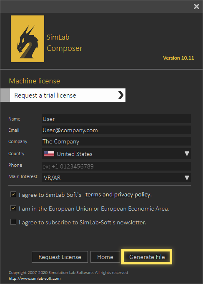Click the SimLab Composer dragon logo
This screenshot has width=203, height=284.
[x=28, y=39]
